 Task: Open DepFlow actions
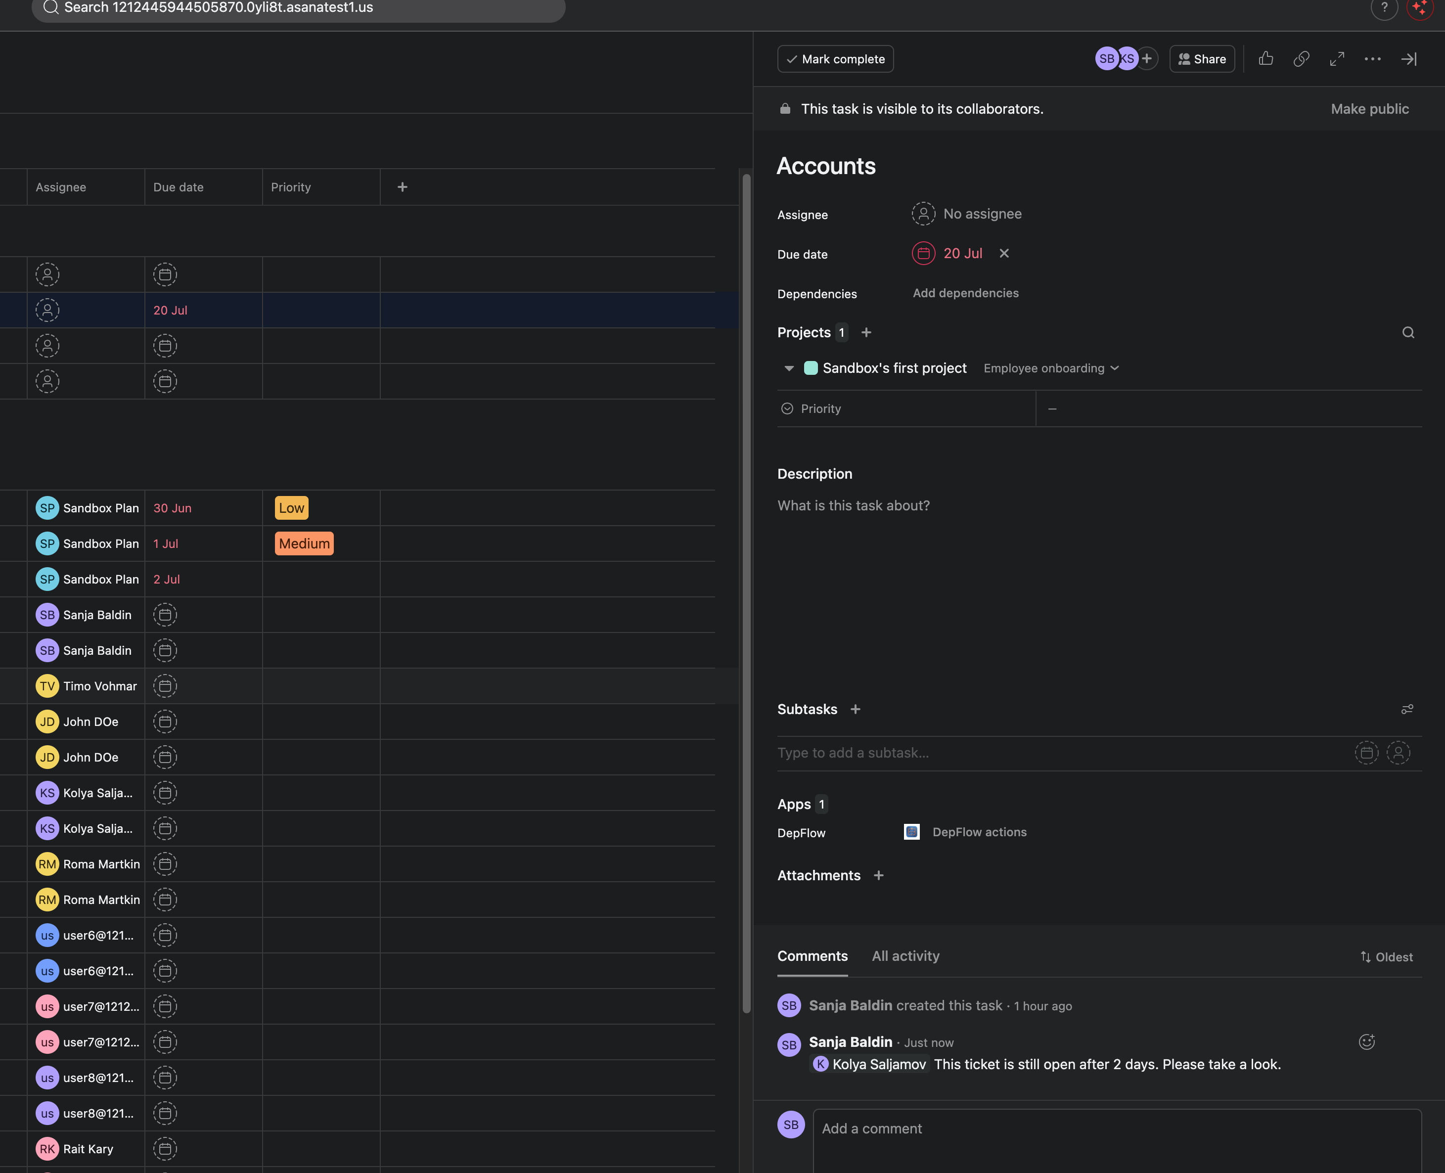979,832
